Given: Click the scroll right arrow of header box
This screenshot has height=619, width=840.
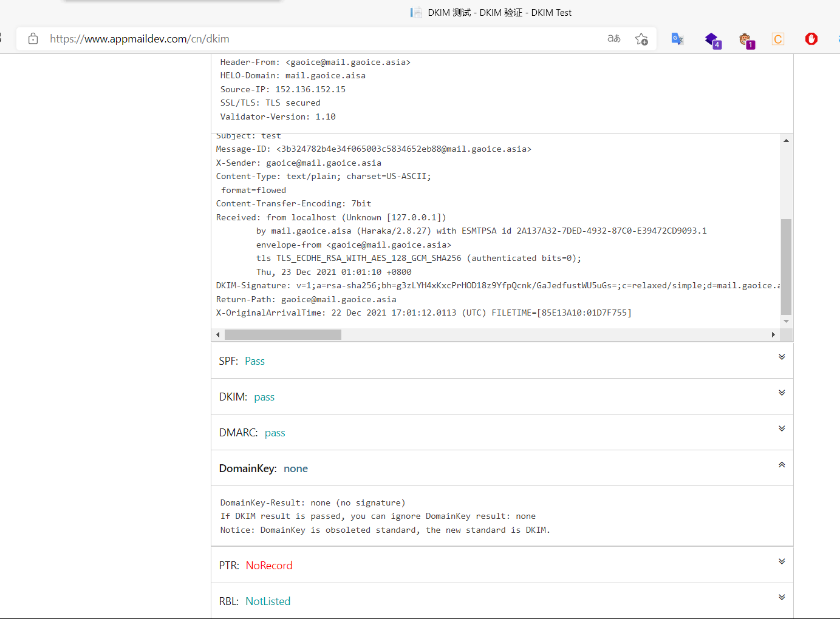Looking at the screenshot, I should pos(773,335).
